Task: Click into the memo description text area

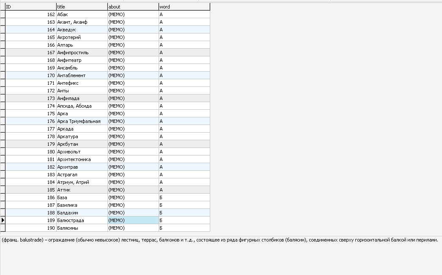Action: pyautogui.click(x=220, y=254)
